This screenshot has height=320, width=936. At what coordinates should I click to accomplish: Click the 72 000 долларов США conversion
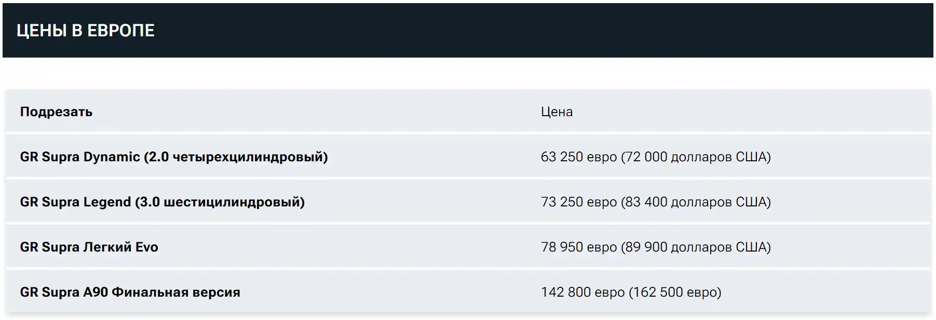tap(696, 157)
